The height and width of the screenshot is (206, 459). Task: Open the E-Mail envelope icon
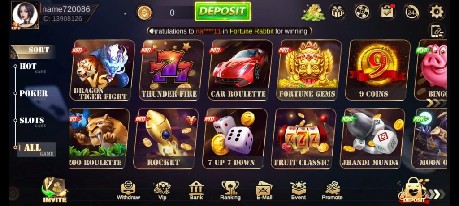coord(264,190)
